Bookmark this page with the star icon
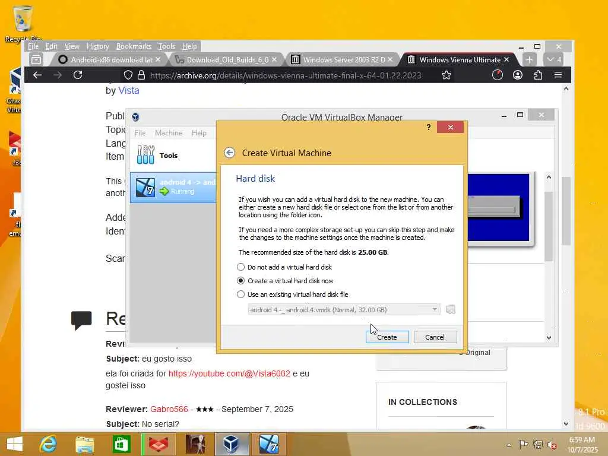Screen dimensions: 608x456 click(x=446, y=75)
